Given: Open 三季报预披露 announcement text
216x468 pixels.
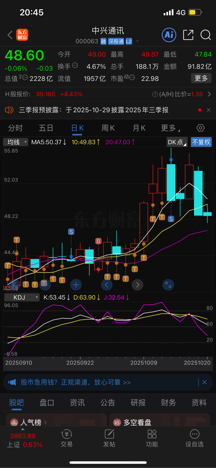Looking at the screenshot, I should click(94, 110).
